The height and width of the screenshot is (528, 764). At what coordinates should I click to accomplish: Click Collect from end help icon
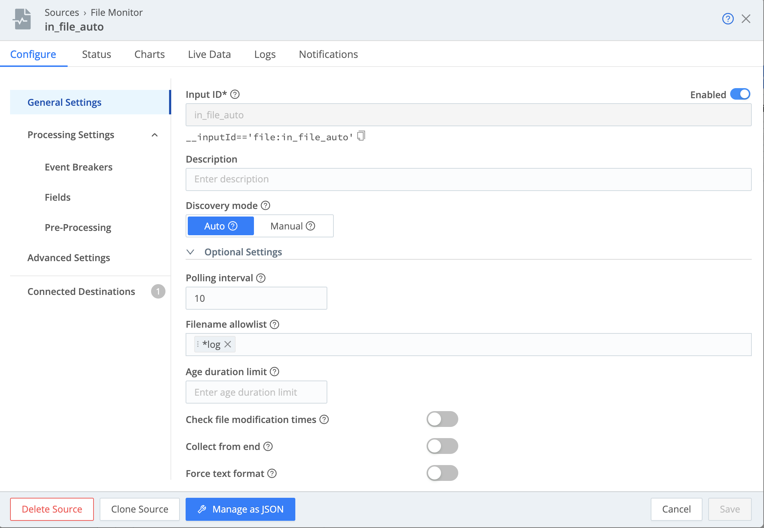point(268,446)
